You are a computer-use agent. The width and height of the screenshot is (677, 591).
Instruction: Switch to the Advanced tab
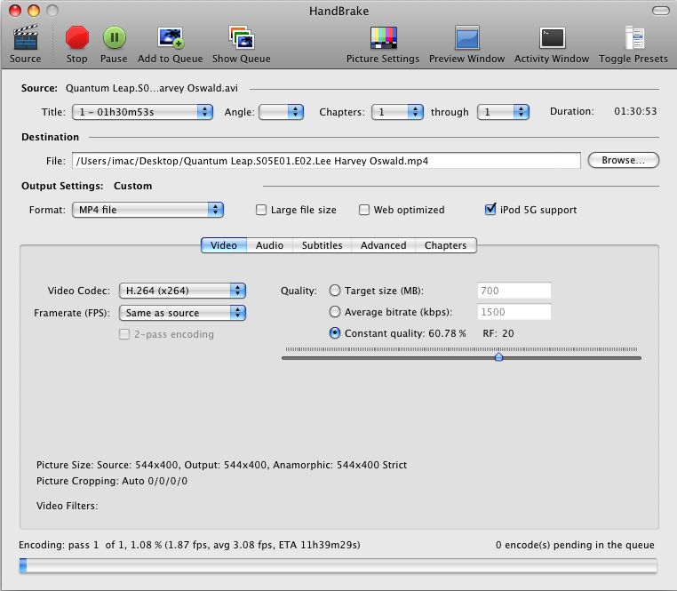(384, 245)
